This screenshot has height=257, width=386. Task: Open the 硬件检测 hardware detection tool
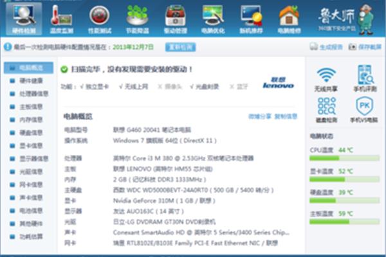(x=24, y=19)
